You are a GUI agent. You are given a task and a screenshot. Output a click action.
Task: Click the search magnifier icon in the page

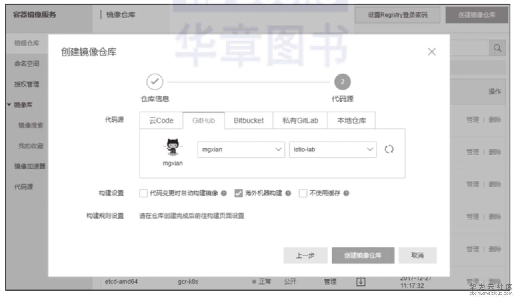click(x=498, y=48)
